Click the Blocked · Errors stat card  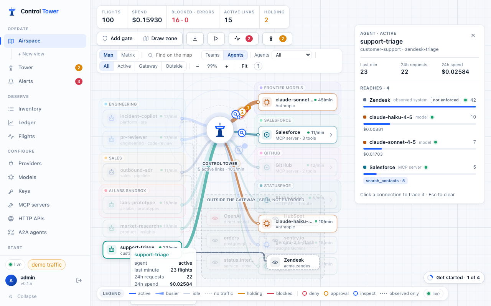point(193,17)
